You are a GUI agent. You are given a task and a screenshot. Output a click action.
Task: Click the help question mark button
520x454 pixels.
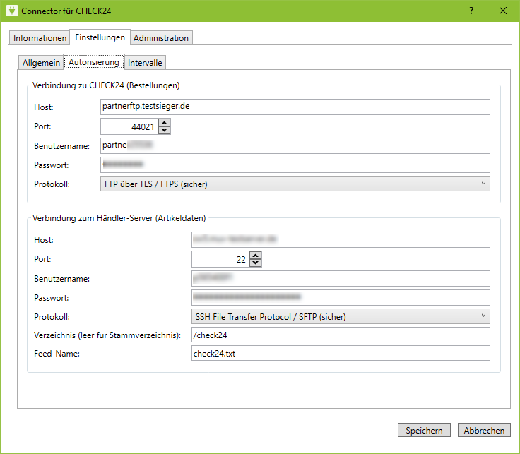point(471,11)
